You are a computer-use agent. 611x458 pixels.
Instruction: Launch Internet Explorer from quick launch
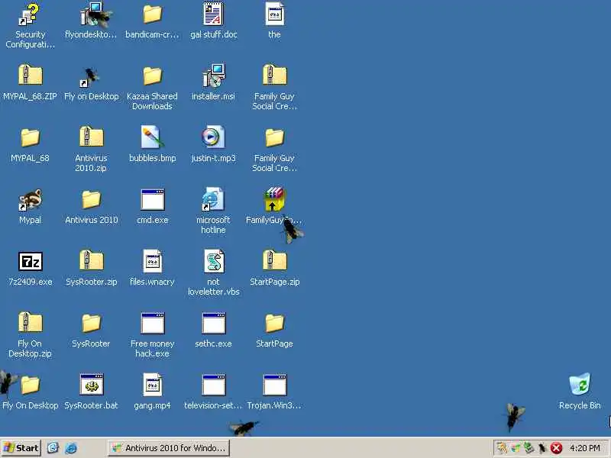tap(71, 448)
